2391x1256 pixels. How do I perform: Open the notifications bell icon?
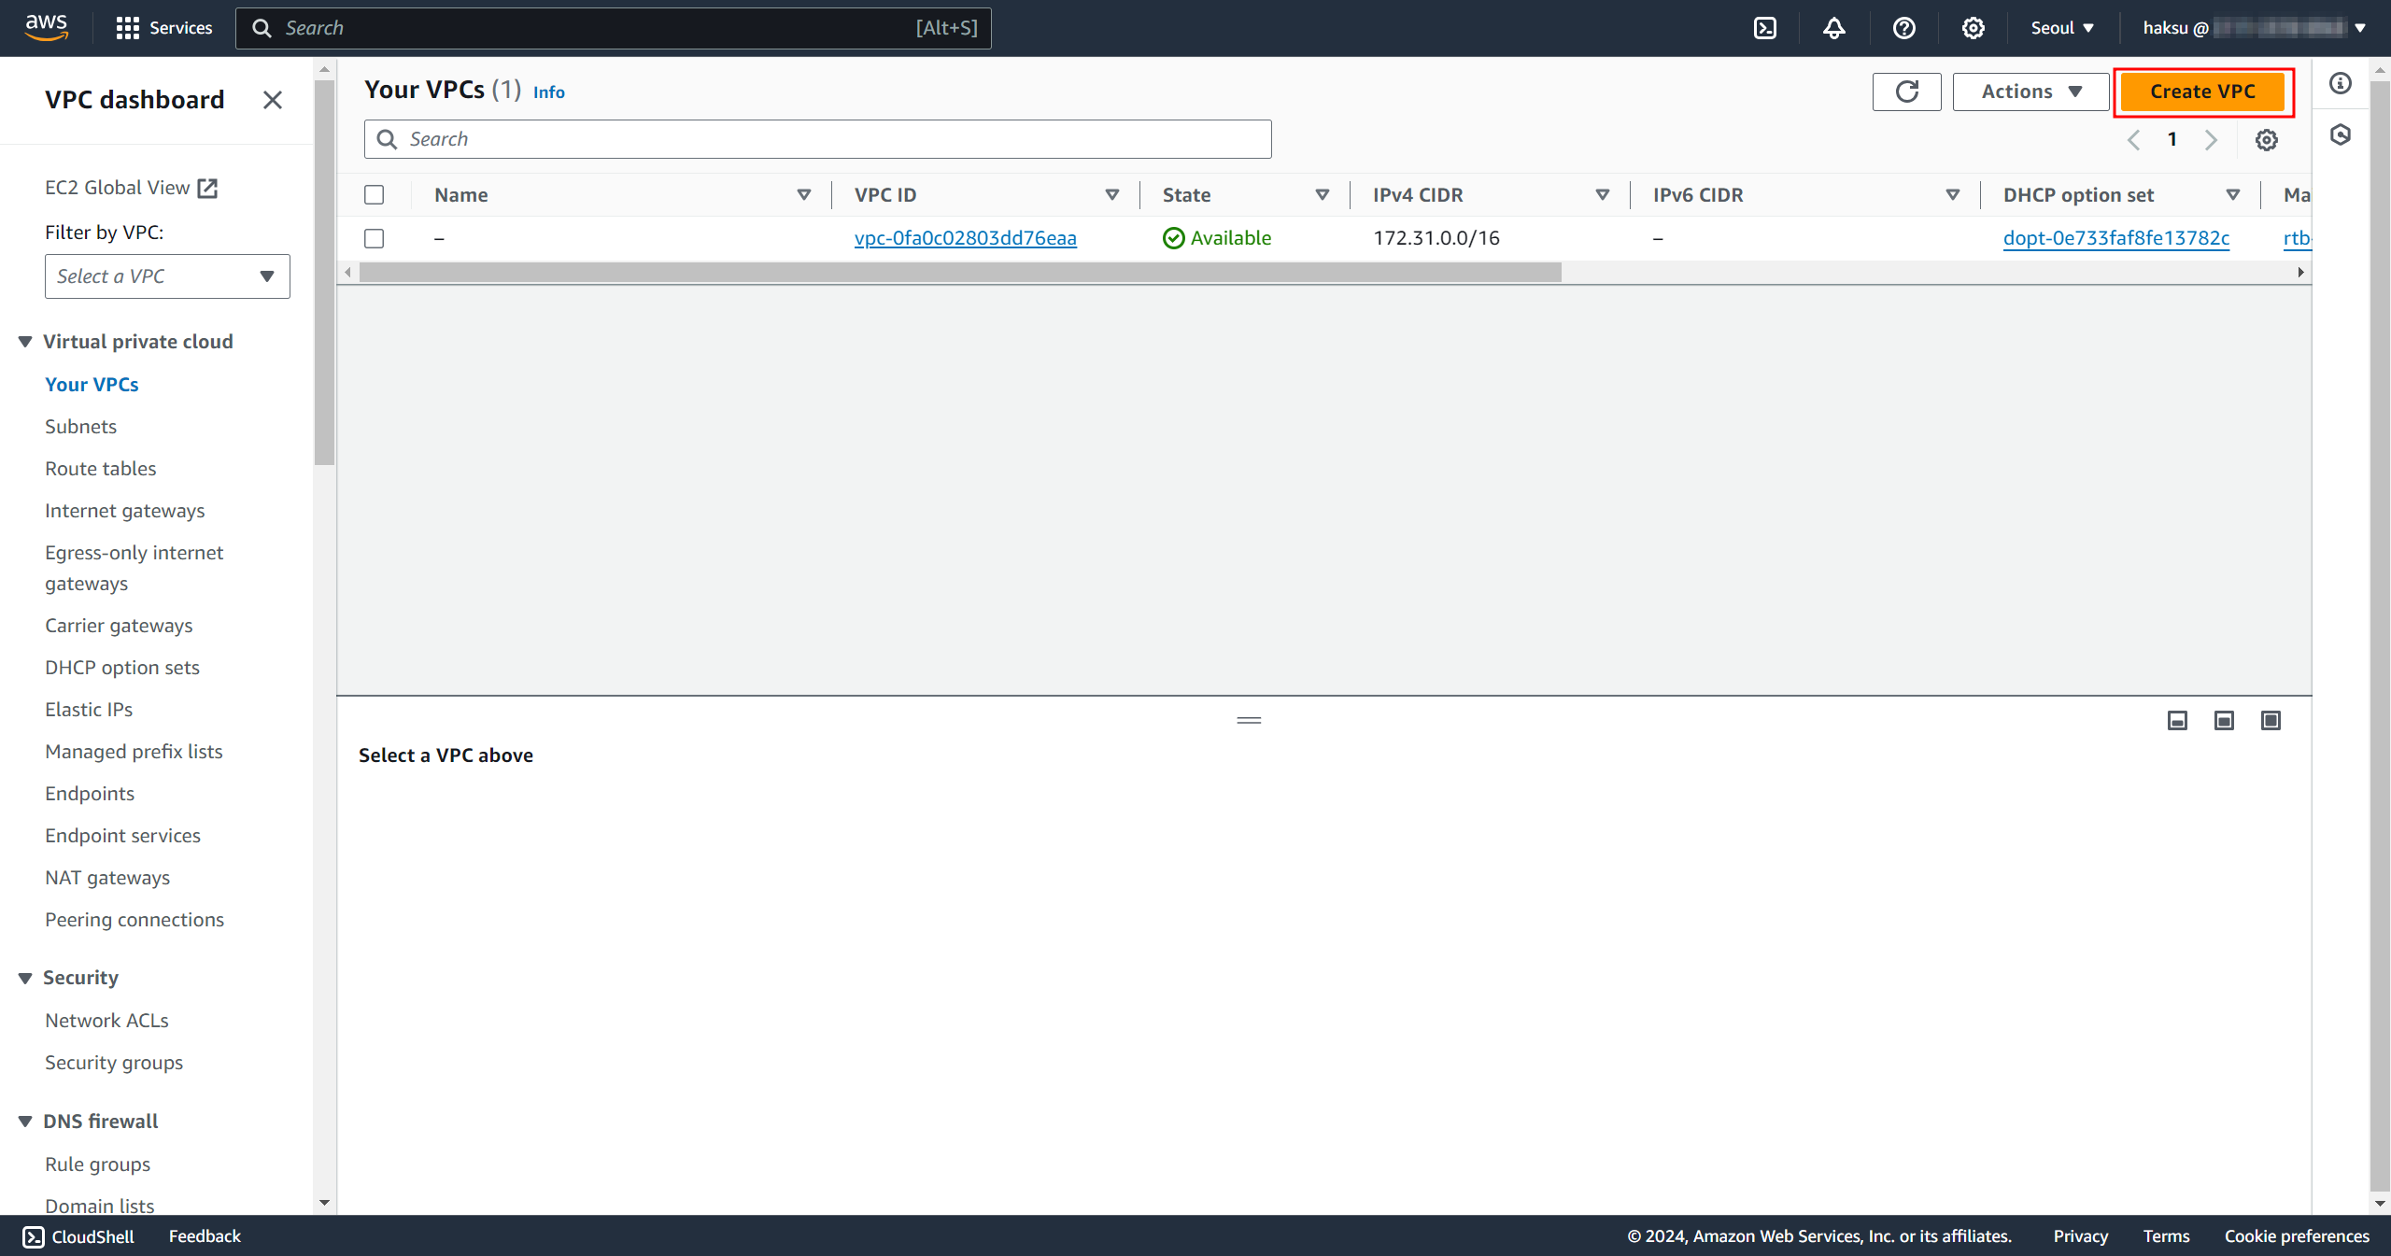coord(1833,28)
